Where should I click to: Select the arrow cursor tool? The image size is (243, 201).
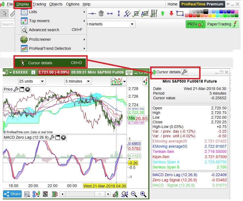coord(4,13)
